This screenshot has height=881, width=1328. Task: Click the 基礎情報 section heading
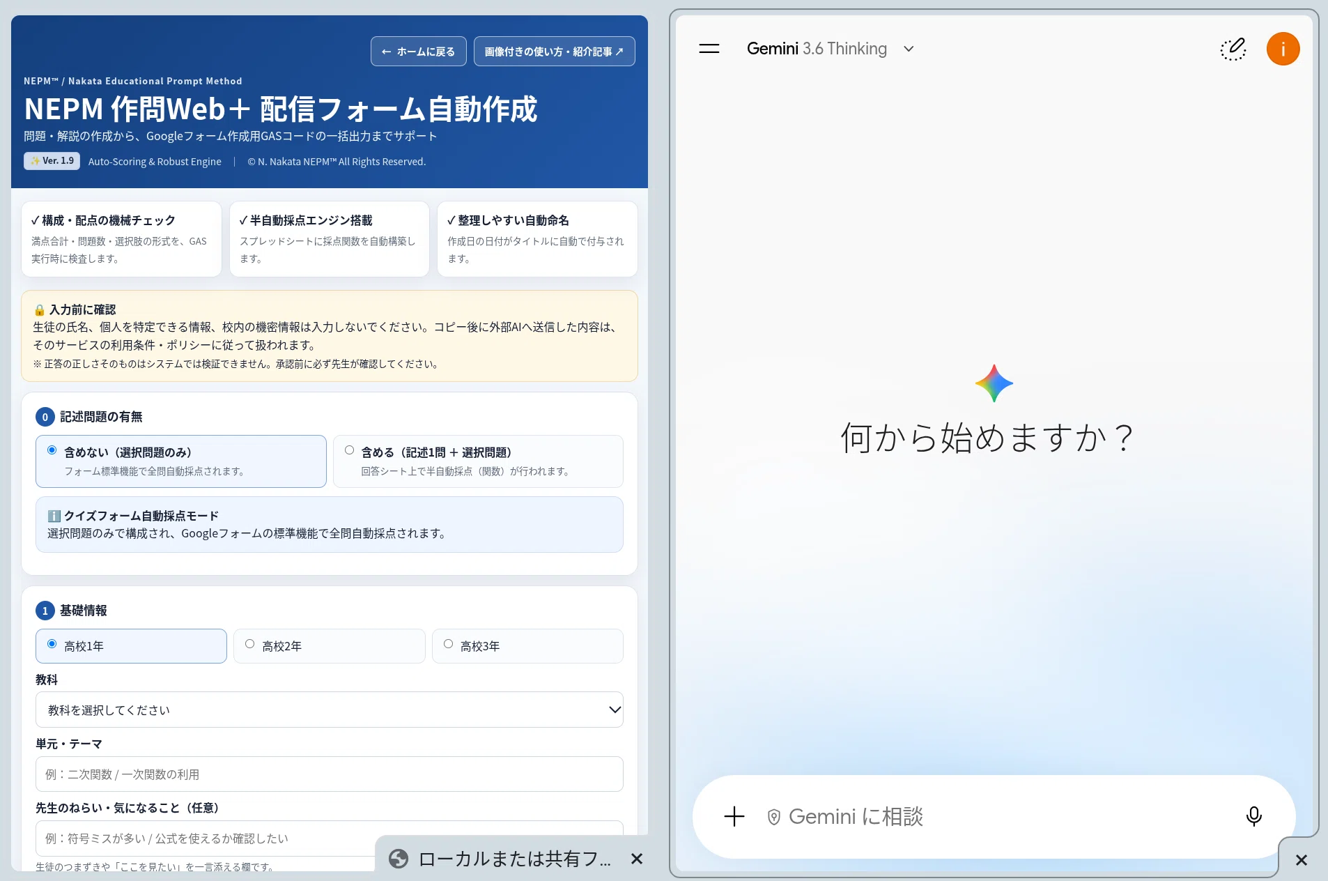(83, 611)
